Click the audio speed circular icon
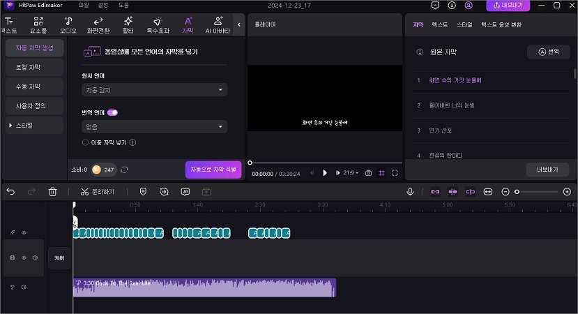Image resolution: width=578 pixels, height=314 pixels. [x=164, y=191]
